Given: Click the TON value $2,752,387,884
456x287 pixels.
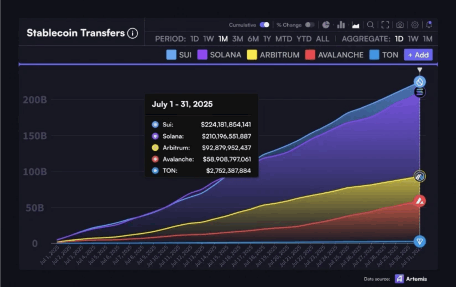Looking at the screenshot, I should click(228, 170).
